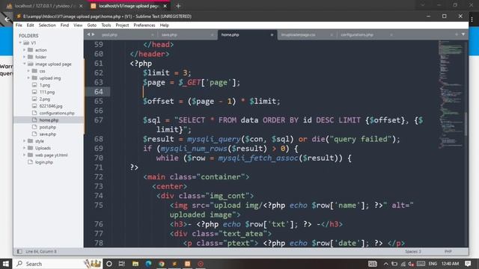479x269 pixels.
Task: Close the configurations.php editor tab
Action: (391, 35)
